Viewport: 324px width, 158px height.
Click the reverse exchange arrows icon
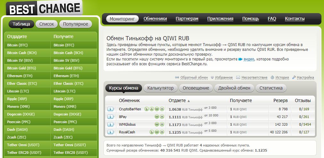[x=177, y=77]
